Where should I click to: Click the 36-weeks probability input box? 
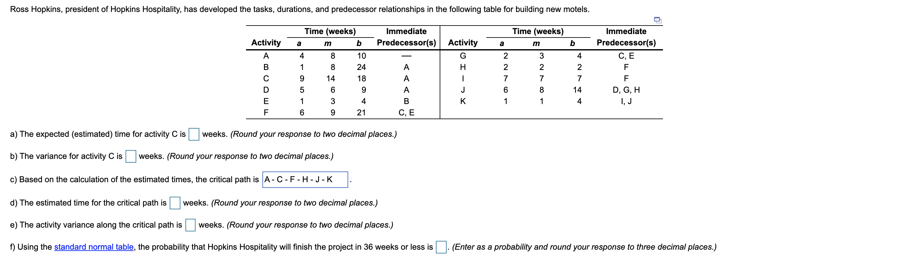point(441,247)
